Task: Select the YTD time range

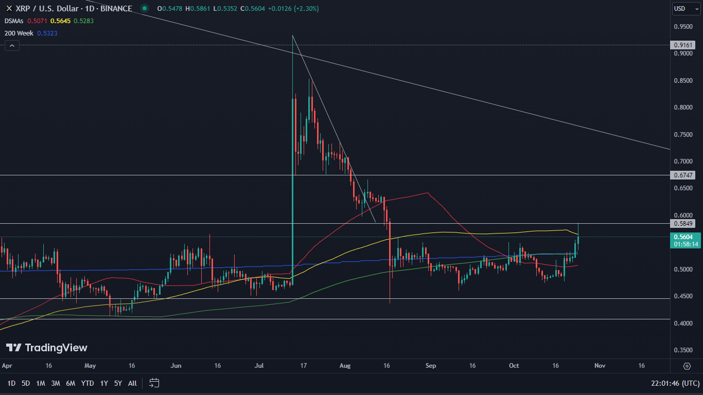Action: click(87, 383)
